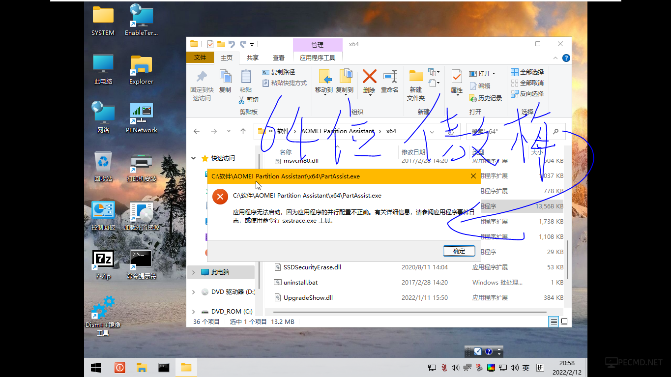Toggle the 英 input language indicator

point(526,368)
